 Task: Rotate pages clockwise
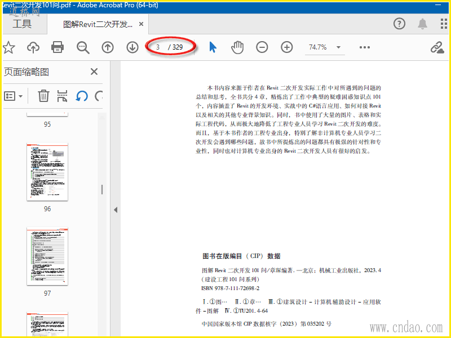pos(99,96)
